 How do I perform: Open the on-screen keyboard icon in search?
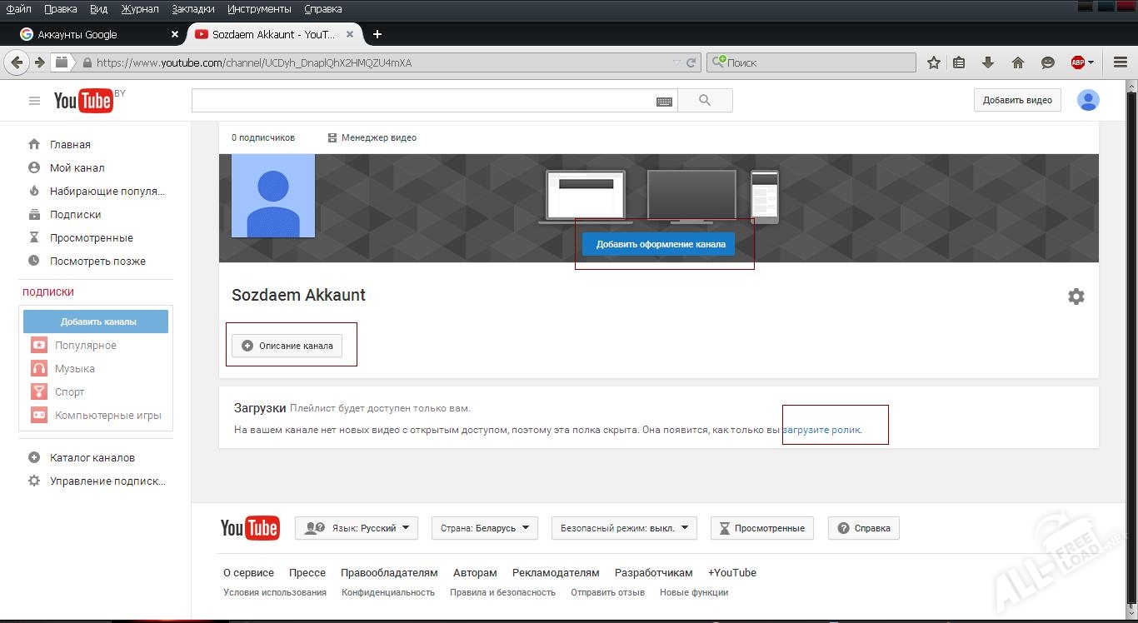pos(664,102)
